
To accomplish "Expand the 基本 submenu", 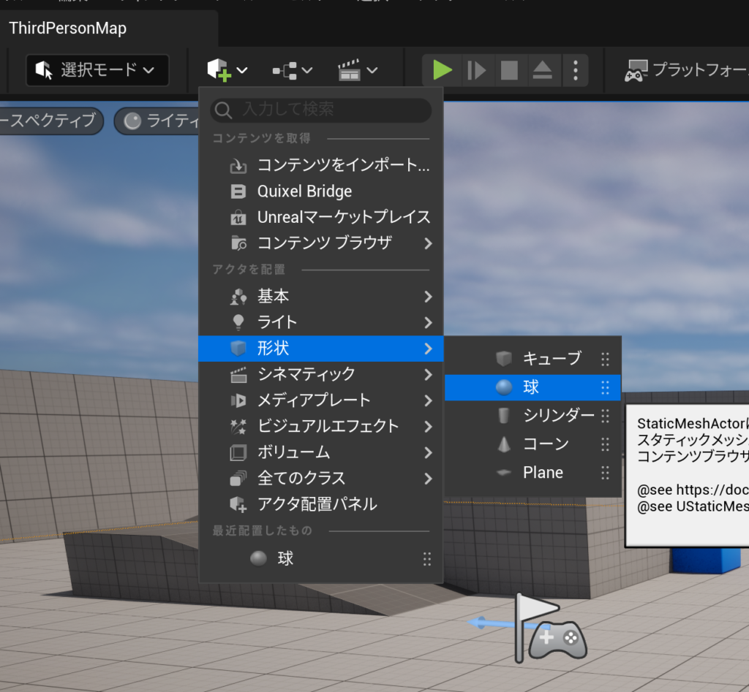I will [x=320, y=296].
